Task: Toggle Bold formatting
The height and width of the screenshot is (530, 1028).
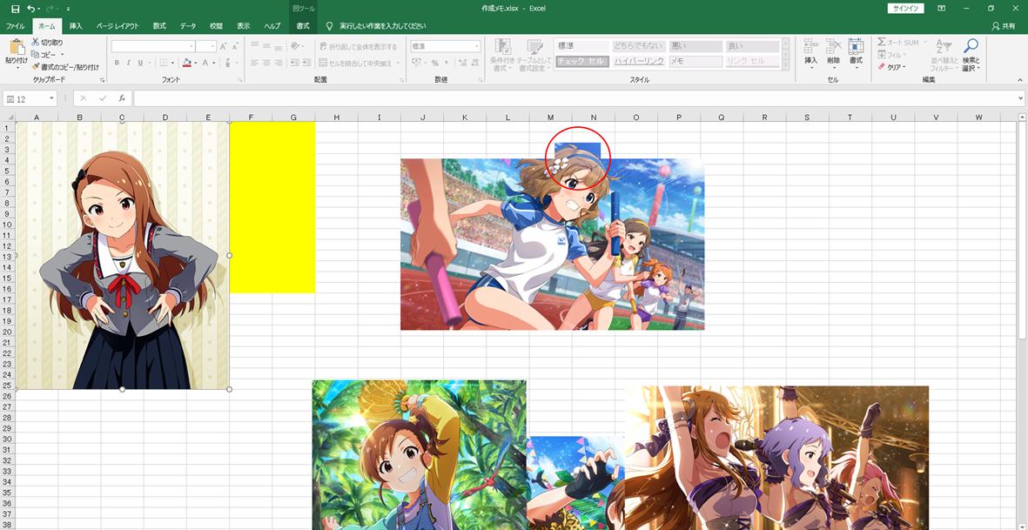Action: click(x=117, y=63)
